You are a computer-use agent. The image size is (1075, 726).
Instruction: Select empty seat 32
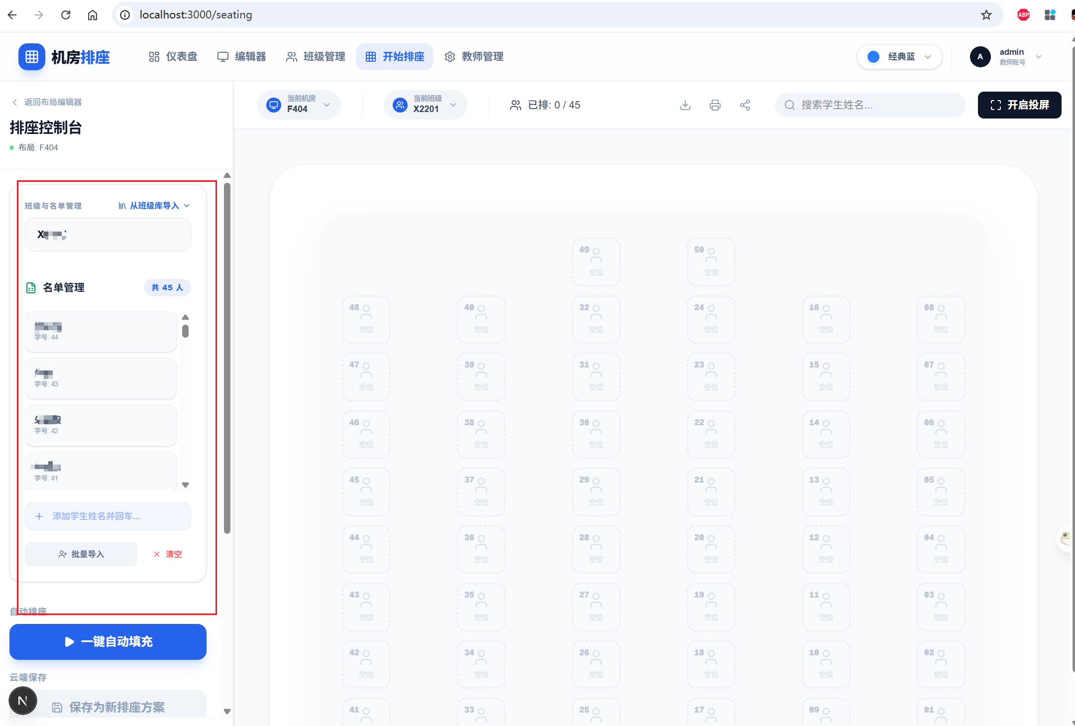click(x=596, y=320)
